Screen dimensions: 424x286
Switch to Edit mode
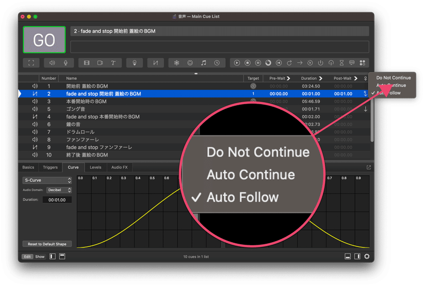coord(28,256)
